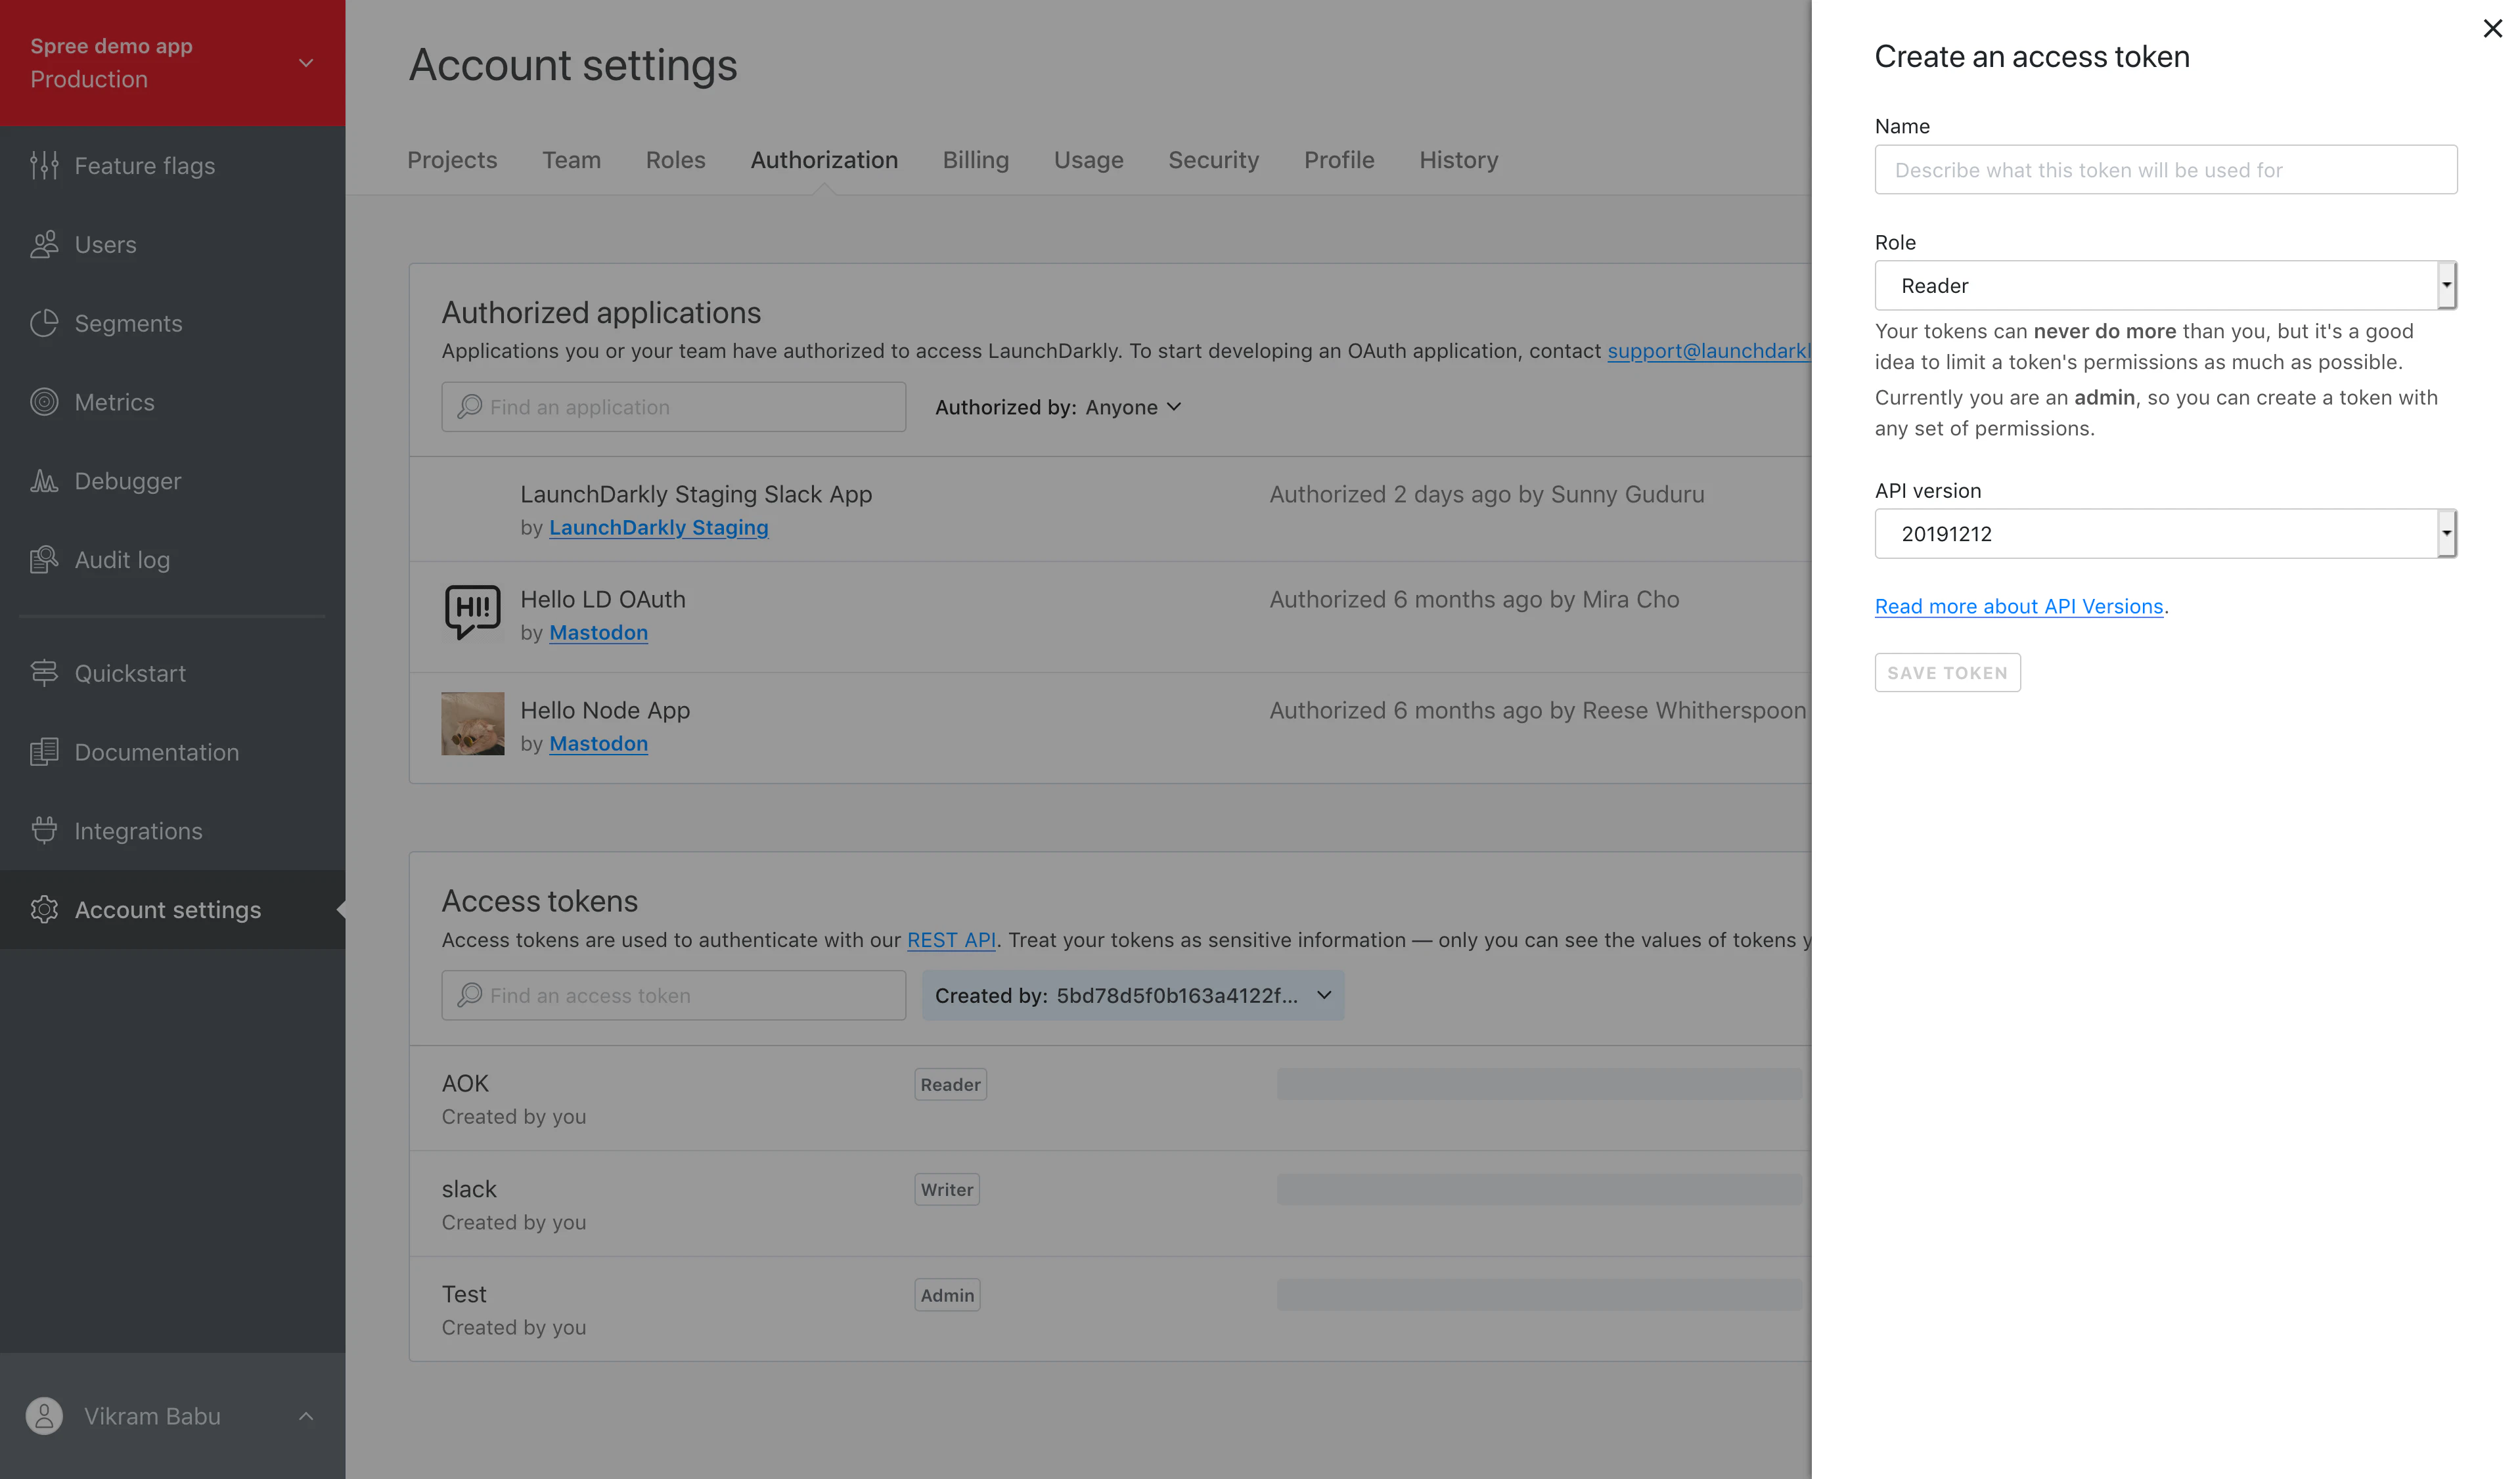Image resolution: width=2520 pixels, height=1479 pixels.
Task: Switch to the Billing tab
Action: (975, 160)
